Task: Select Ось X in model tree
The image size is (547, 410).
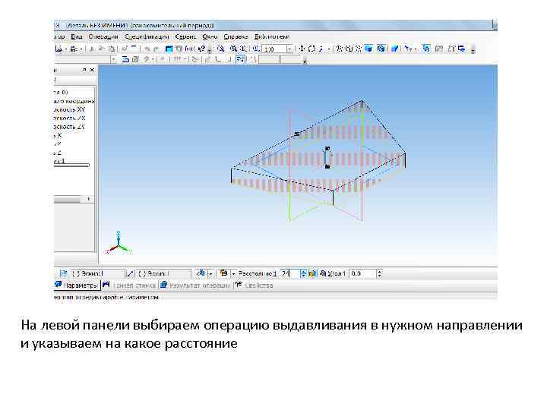Action: click(58, 136)
